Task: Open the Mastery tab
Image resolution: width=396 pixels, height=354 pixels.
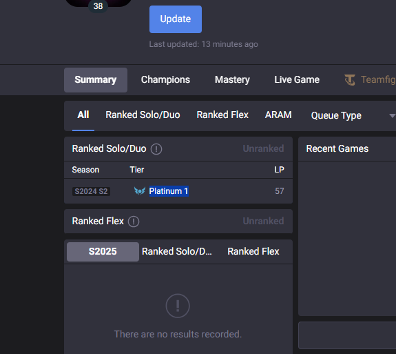Action: click(x=232, y=80)
